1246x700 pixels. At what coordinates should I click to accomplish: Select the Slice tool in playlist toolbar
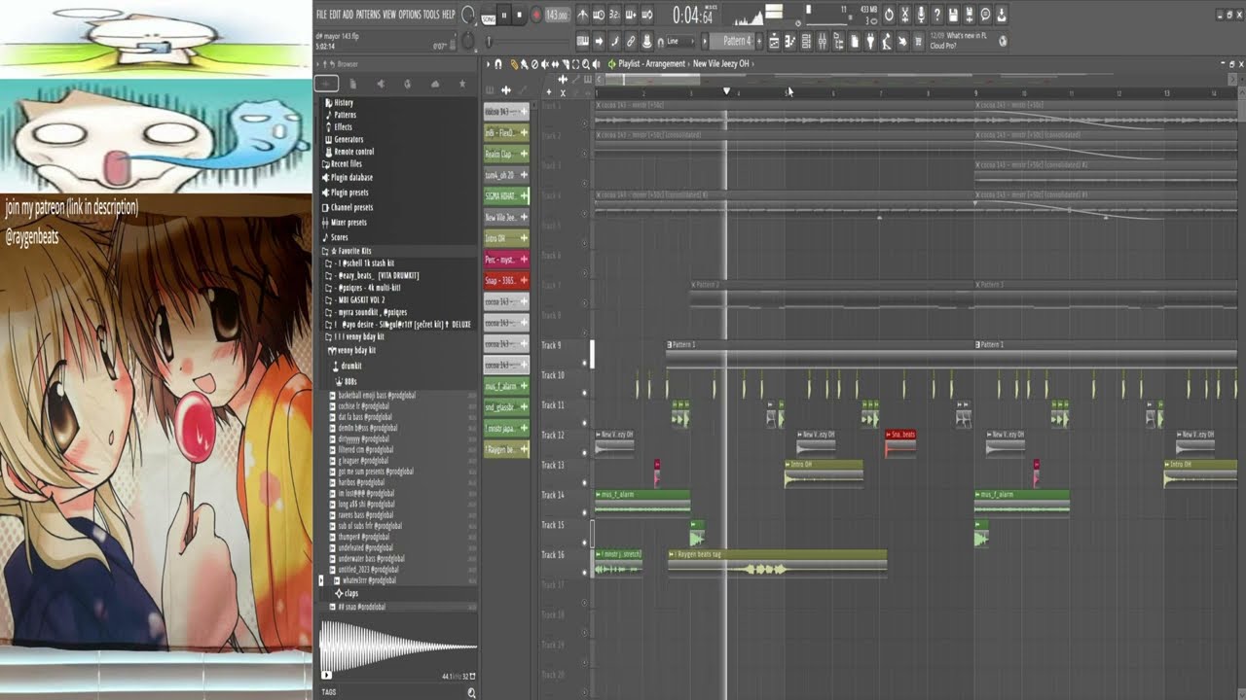566,64
